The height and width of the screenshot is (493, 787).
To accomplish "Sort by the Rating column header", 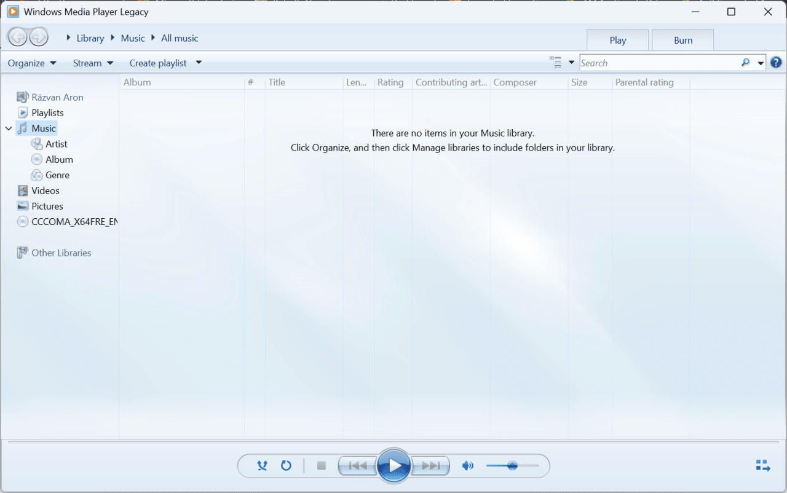I will coord(393,82).
